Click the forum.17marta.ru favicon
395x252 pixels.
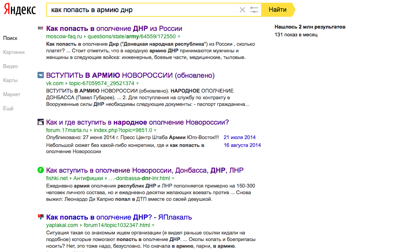[41, 122]
